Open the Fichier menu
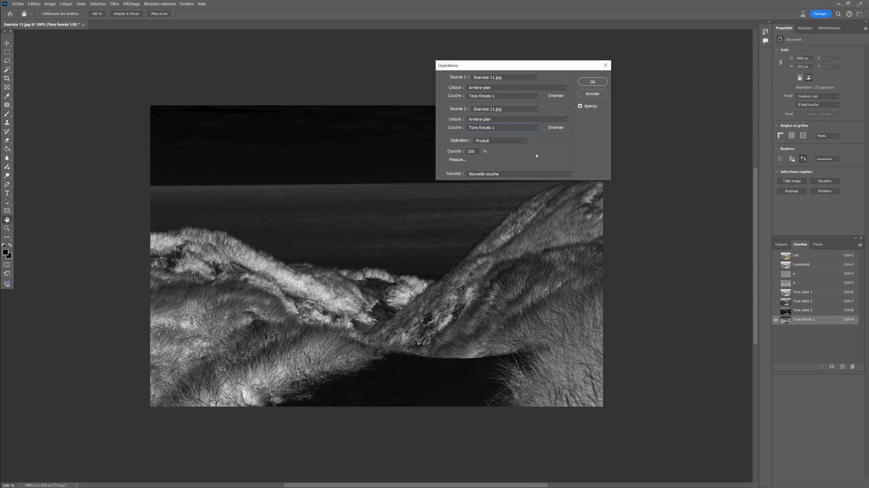The height and width of the screenshot is (488, 869). coord(18,4)
